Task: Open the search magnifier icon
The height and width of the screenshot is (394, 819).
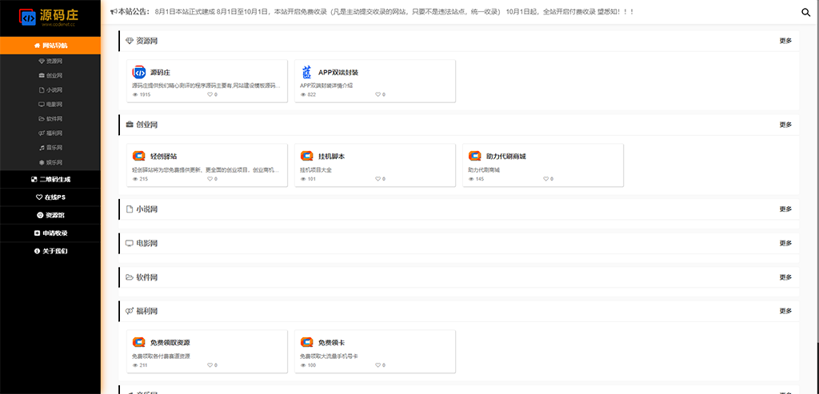Action: (806, 12)
